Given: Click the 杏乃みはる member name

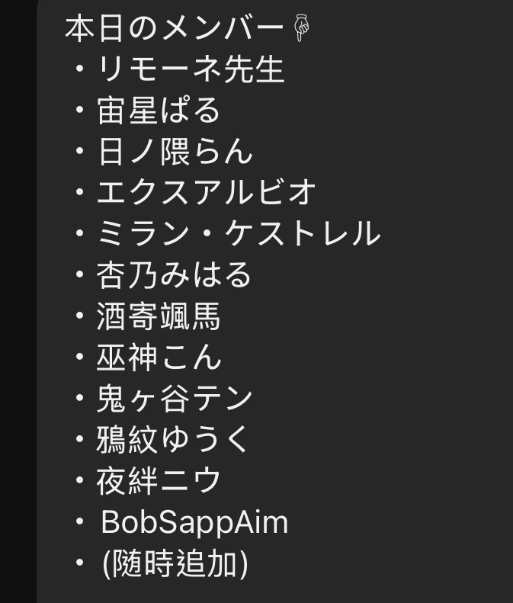Looking at the screenshot, I should click(174, 274).
